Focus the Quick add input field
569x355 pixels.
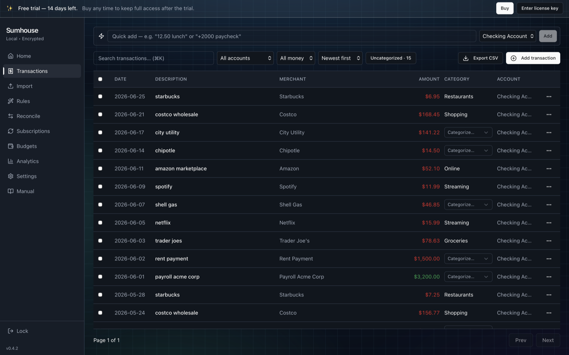click(292, 36)
